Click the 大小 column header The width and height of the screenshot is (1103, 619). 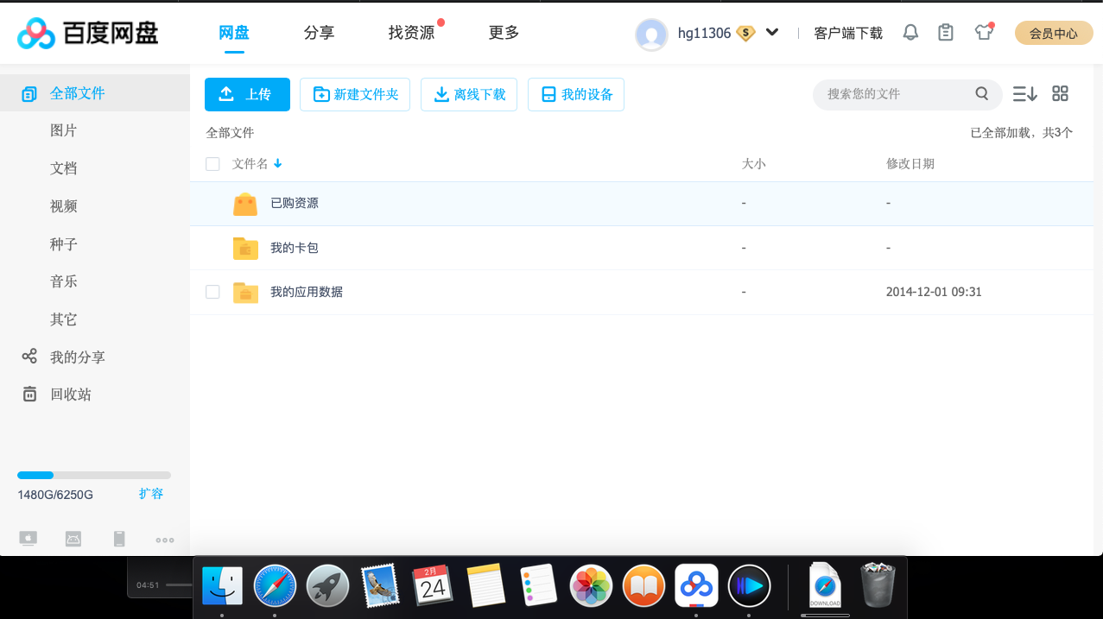(754, 164)
